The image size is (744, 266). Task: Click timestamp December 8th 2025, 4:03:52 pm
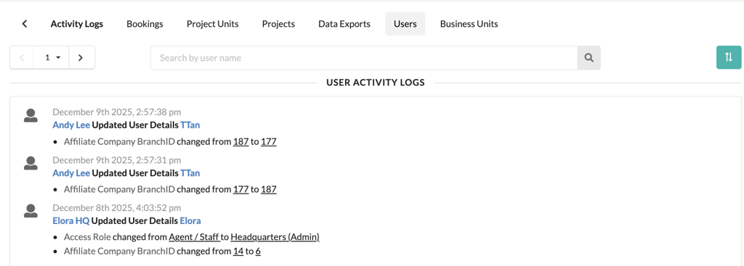[117, 208]
